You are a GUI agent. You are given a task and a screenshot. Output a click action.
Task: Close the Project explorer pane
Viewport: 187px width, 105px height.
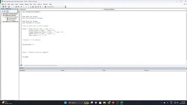(17, 9)
